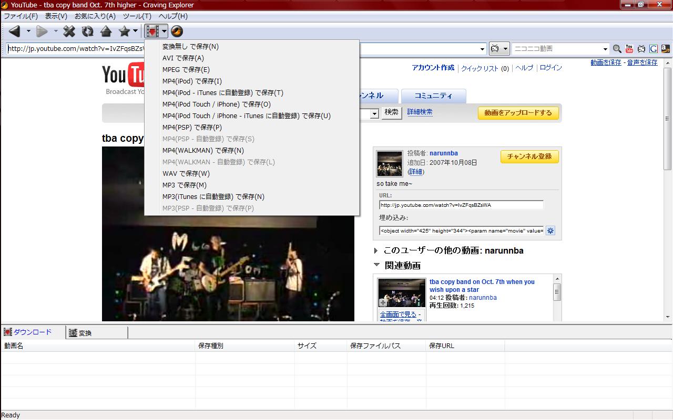The height and width of the screenshot is (420, 673).
Task: Add related video to quicklist plus icon
Action: (x=383, y=303)
